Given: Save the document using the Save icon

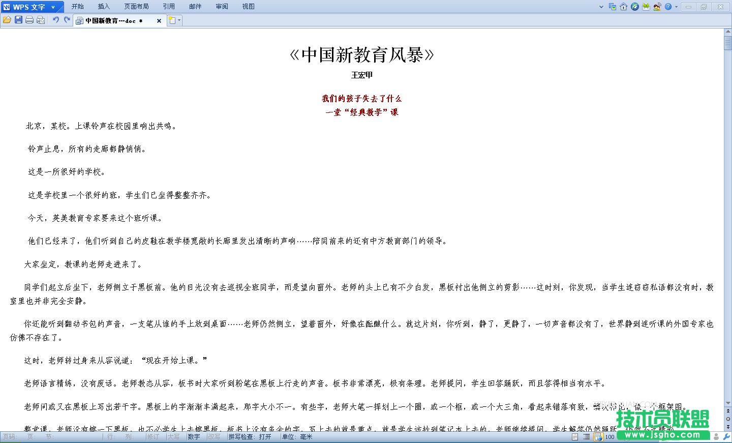Looking at the screenshot, I should pos(18,20).
